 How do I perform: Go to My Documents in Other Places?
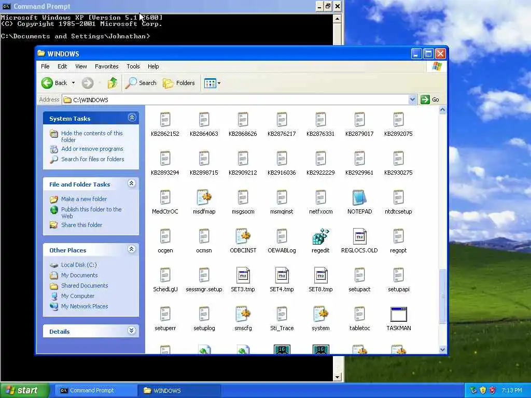coord(79,275)
